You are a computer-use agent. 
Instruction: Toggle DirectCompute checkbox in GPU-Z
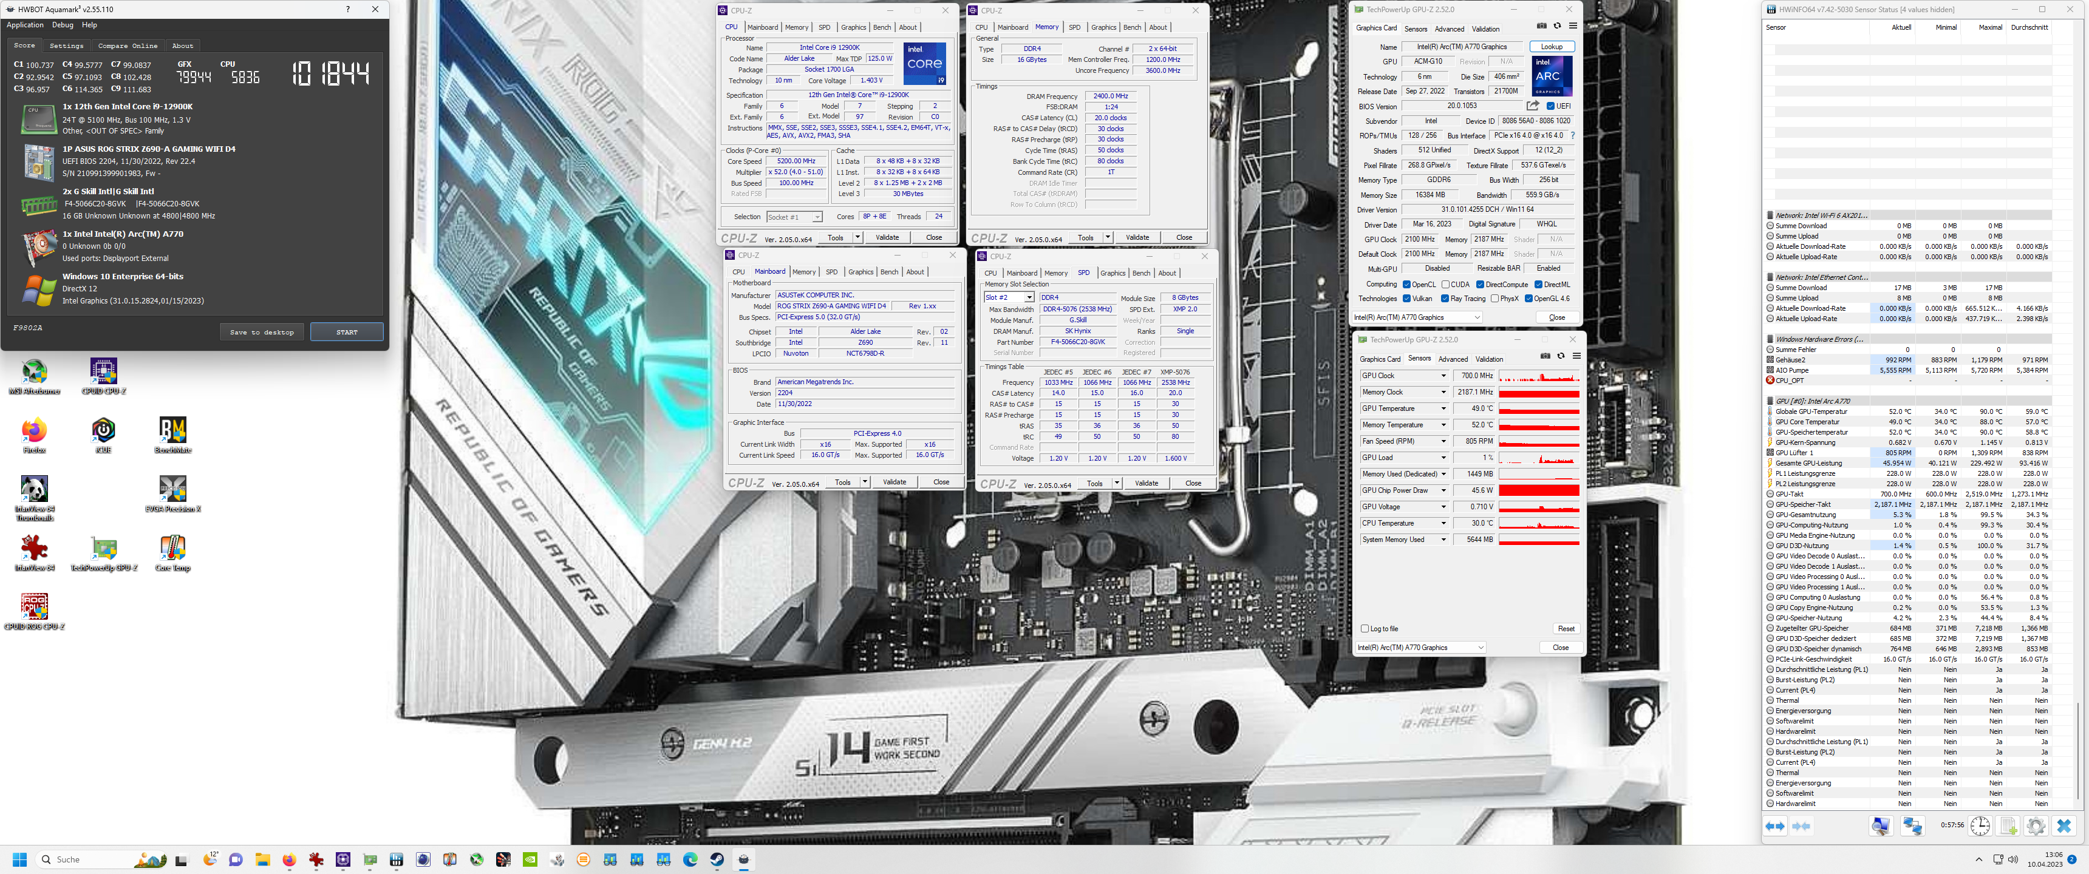(x=1480, y=285)
